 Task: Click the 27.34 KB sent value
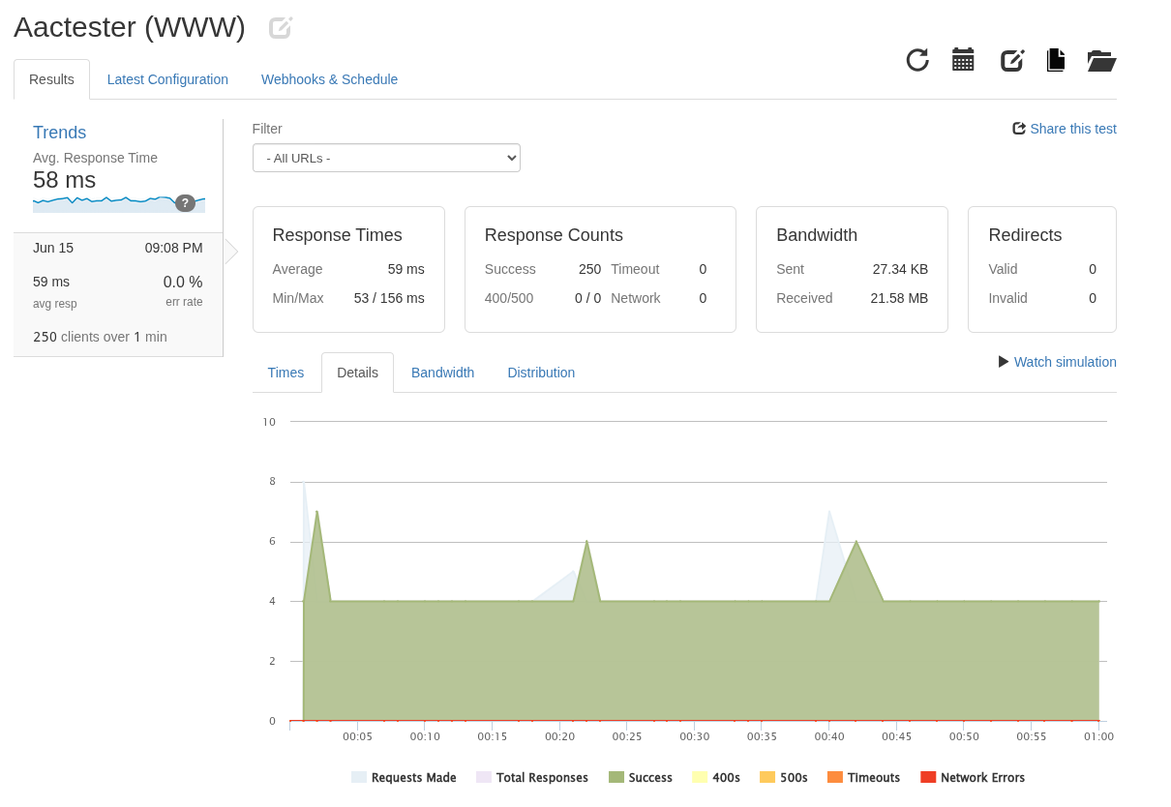900,269
